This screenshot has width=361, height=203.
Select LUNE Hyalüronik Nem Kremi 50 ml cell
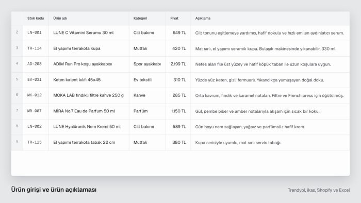tap(89, 127)
